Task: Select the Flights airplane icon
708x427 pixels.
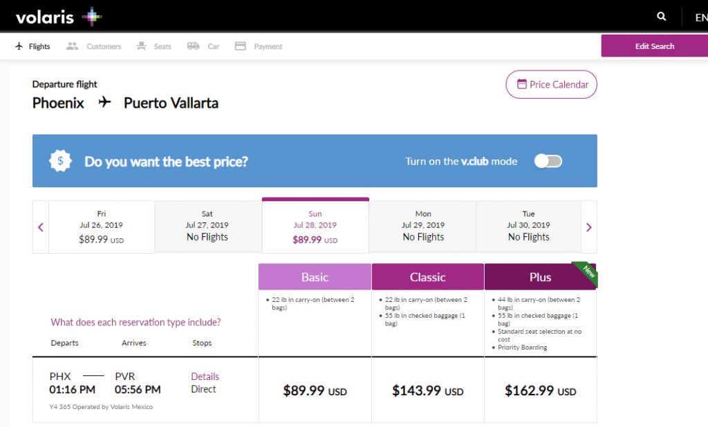Action: tap(19, 46)
